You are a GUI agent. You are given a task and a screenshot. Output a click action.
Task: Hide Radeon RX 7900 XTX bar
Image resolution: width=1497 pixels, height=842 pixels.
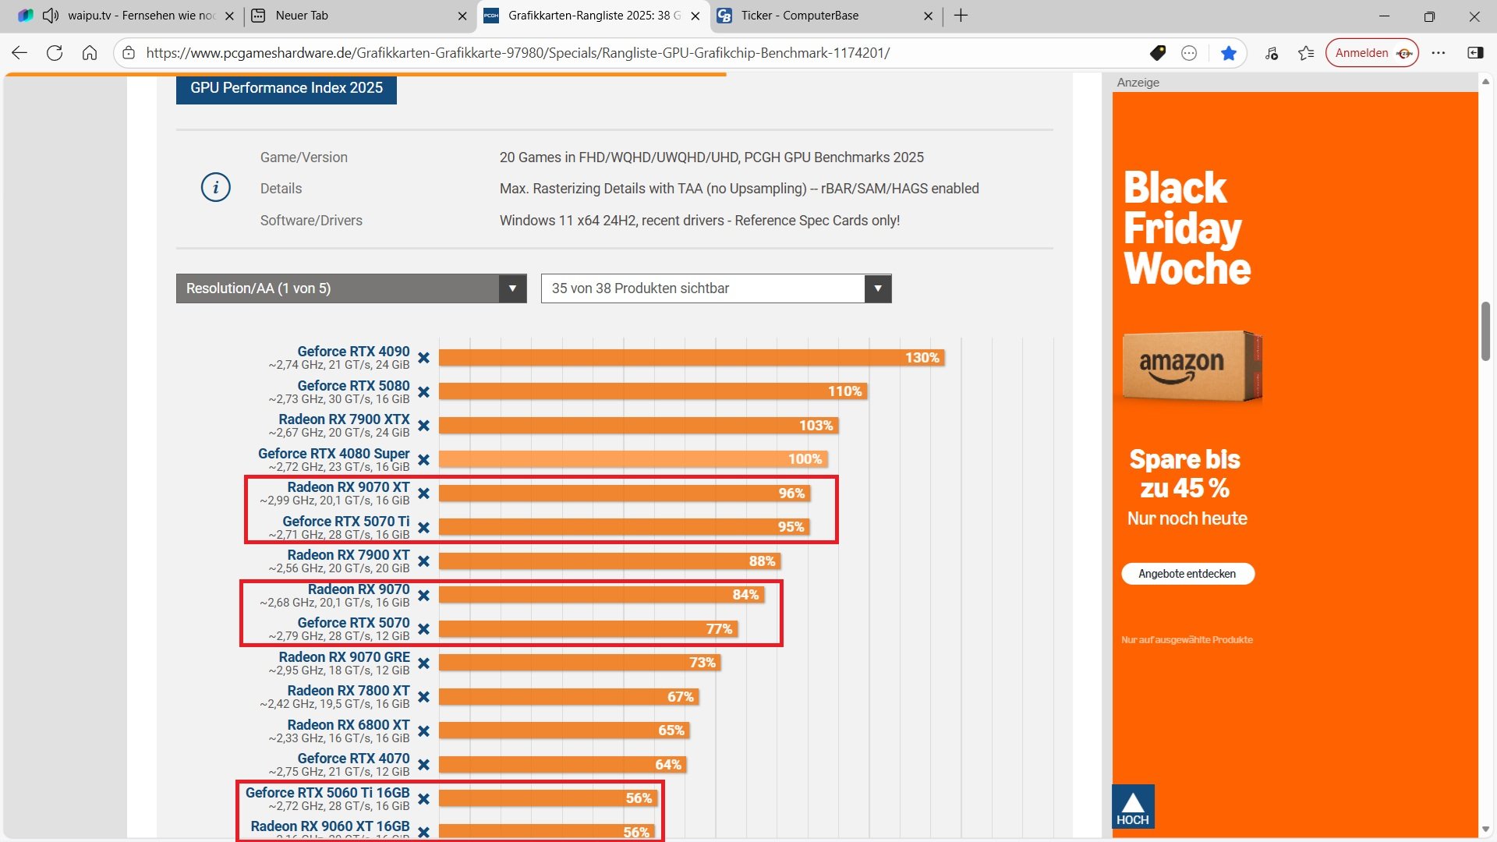click(x=423, y=426)
